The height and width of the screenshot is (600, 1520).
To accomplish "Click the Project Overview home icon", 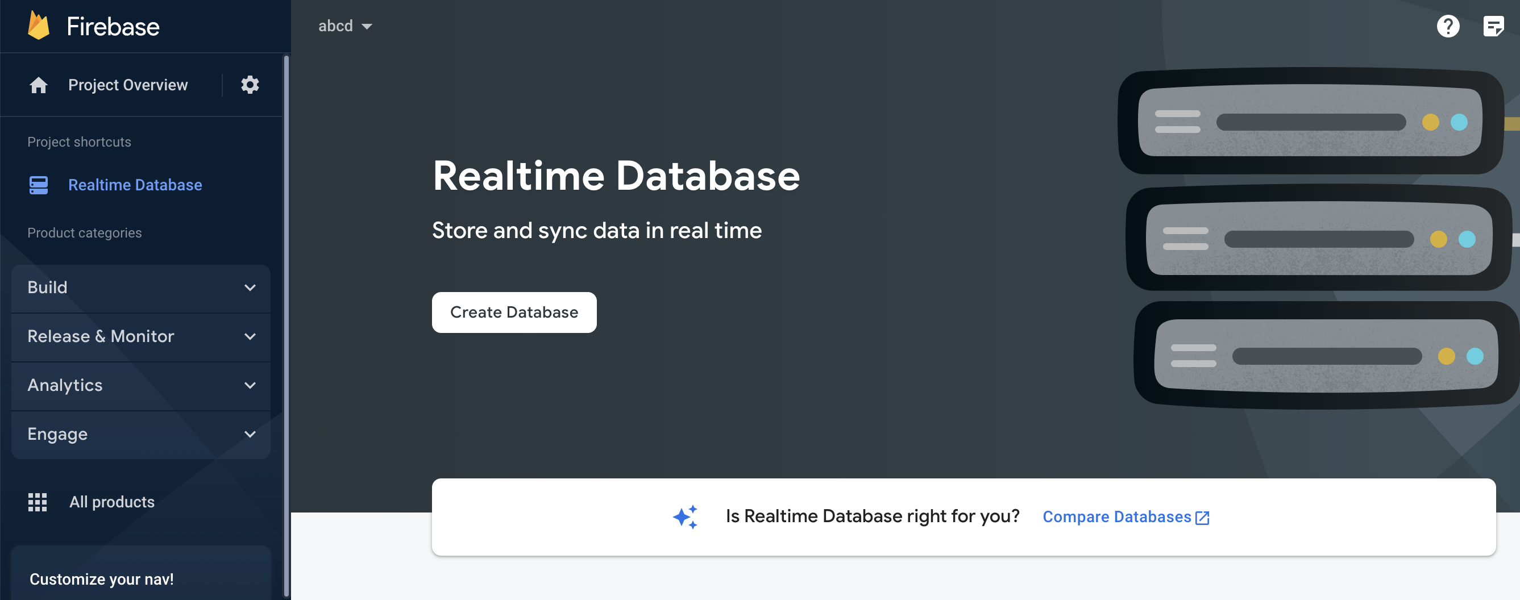I will [x=38, y=86].
